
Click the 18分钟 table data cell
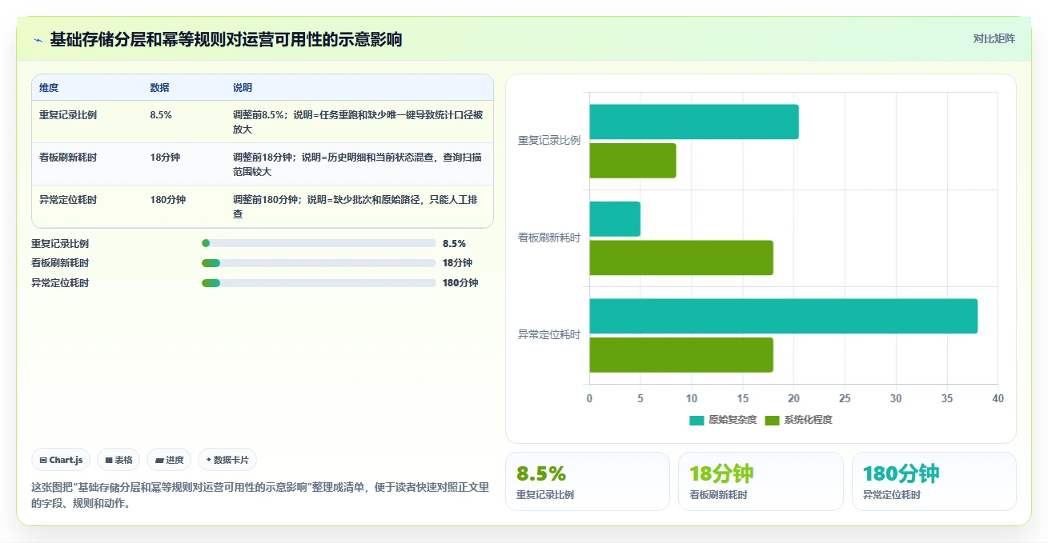(163, 157)
